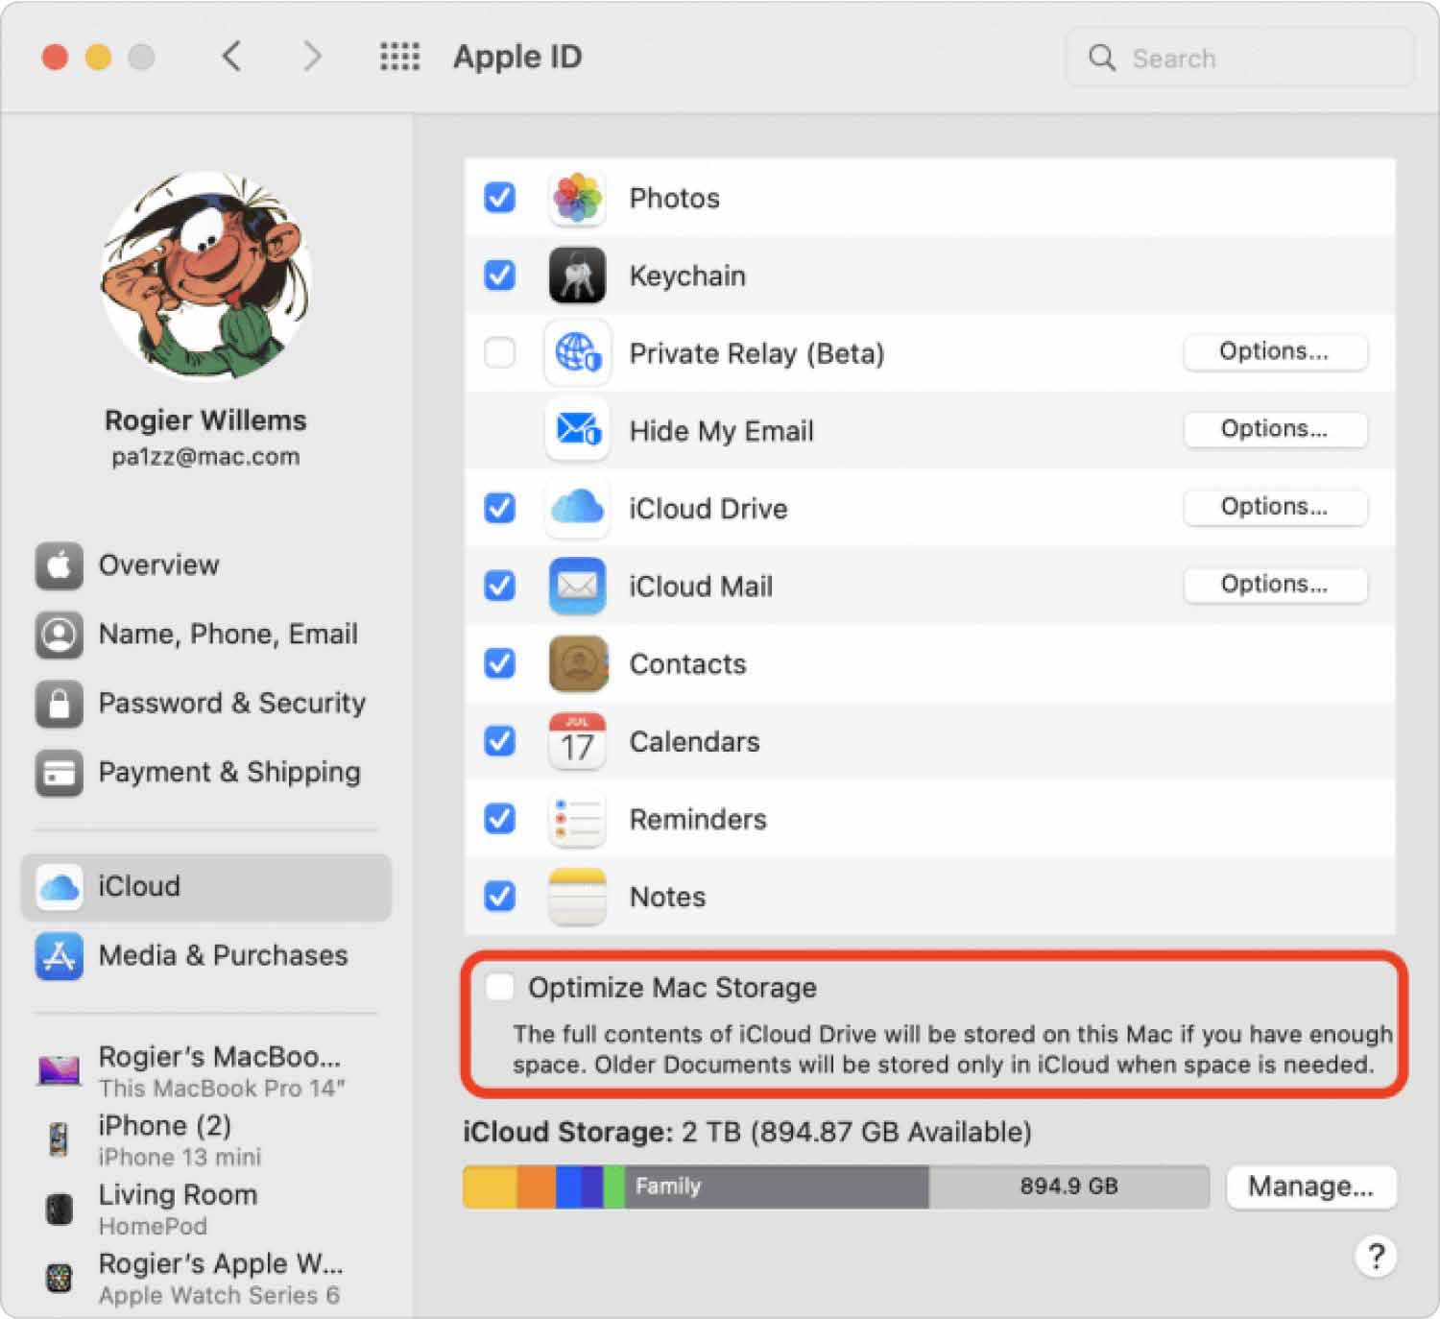1440x1319 pixels.
Task: Click the Payment & Shipping card icon
Action: point(60,773)
